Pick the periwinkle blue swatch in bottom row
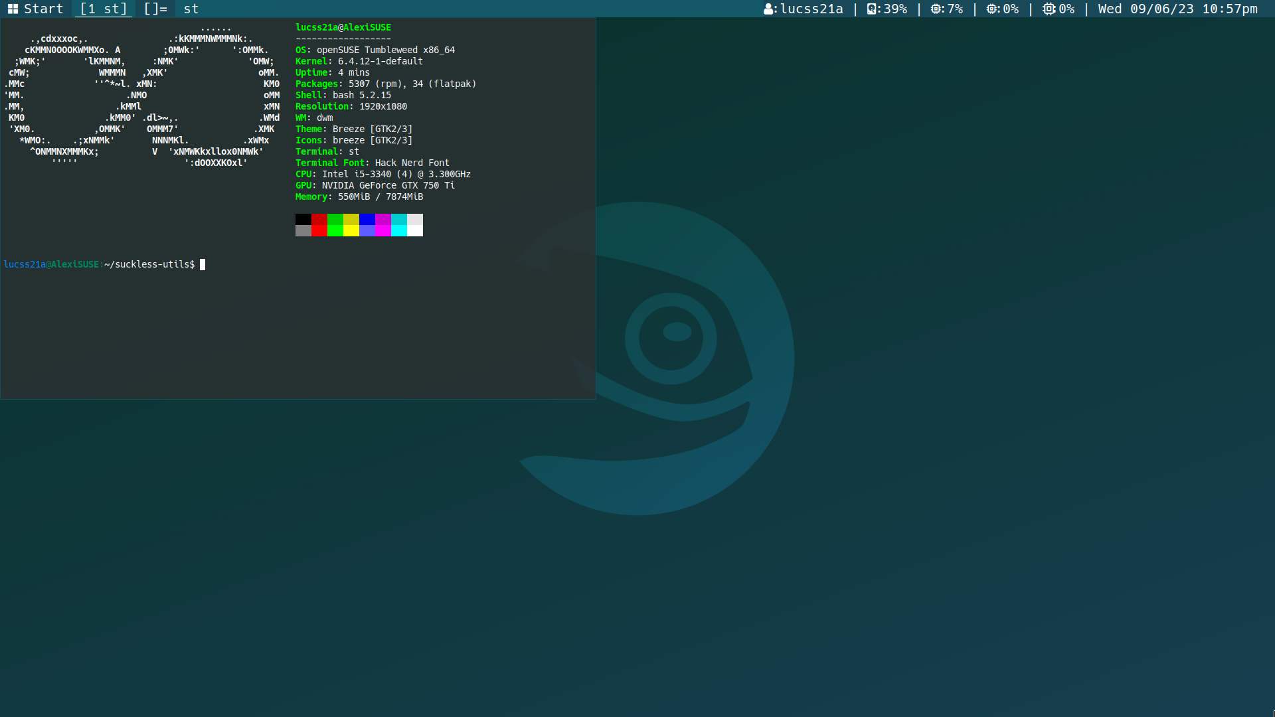 pyautogui.click(x=367, y=230)
